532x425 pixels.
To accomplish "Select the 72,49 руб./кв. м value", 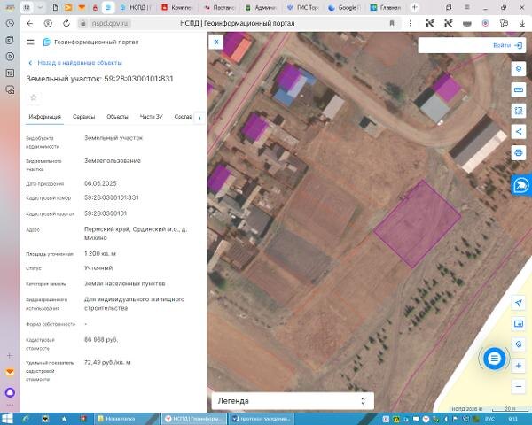I will [x=107, y=363].
